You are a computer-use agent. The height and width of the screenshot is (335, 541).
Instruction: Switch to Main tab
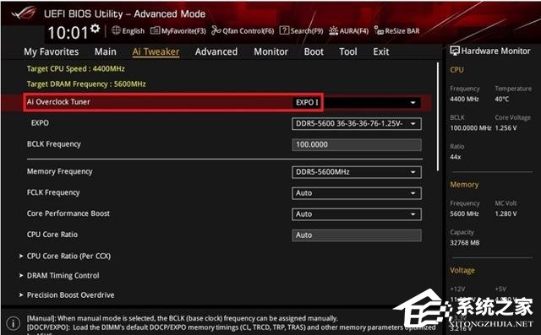(105, 51)
